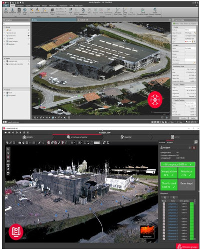Click the Errore gruppo 0.006 m green bar
Viewport: 200px width, 250px height.
(x=178, y=164)
